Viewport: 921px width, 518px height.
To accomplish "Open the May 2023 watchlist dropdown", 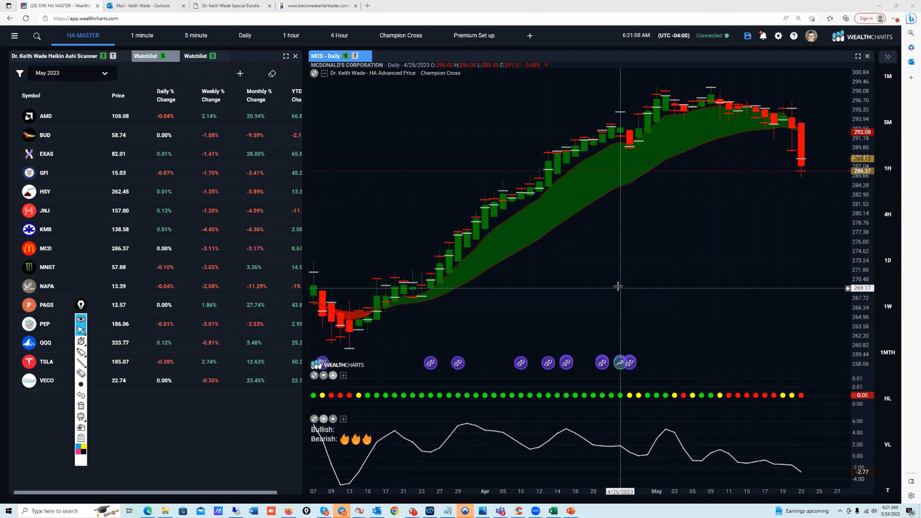I will [71, 73].
